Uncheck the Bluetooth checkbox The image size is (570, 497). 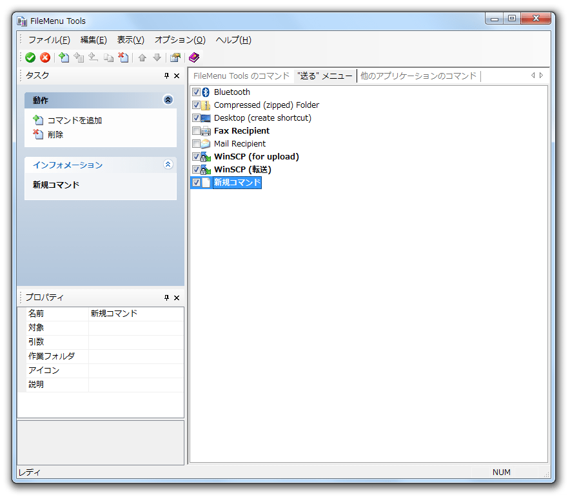(x=196, y=92)
